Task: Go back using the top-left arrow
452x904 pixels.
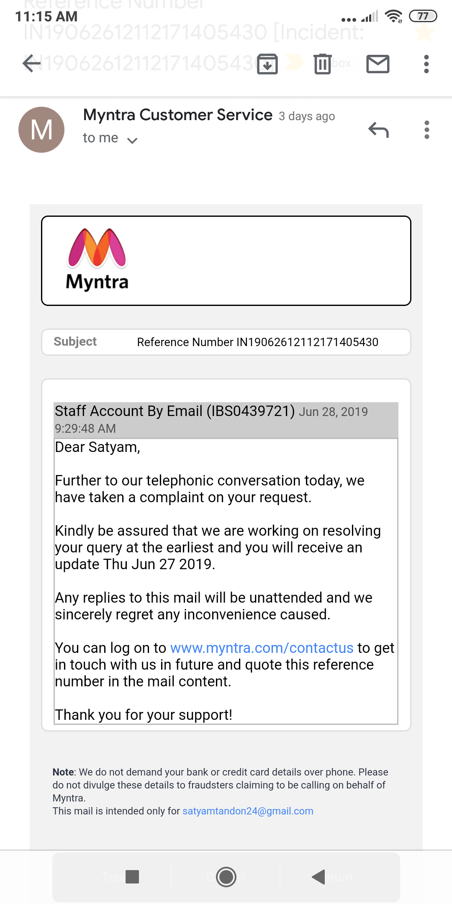Action: point(31,64)
